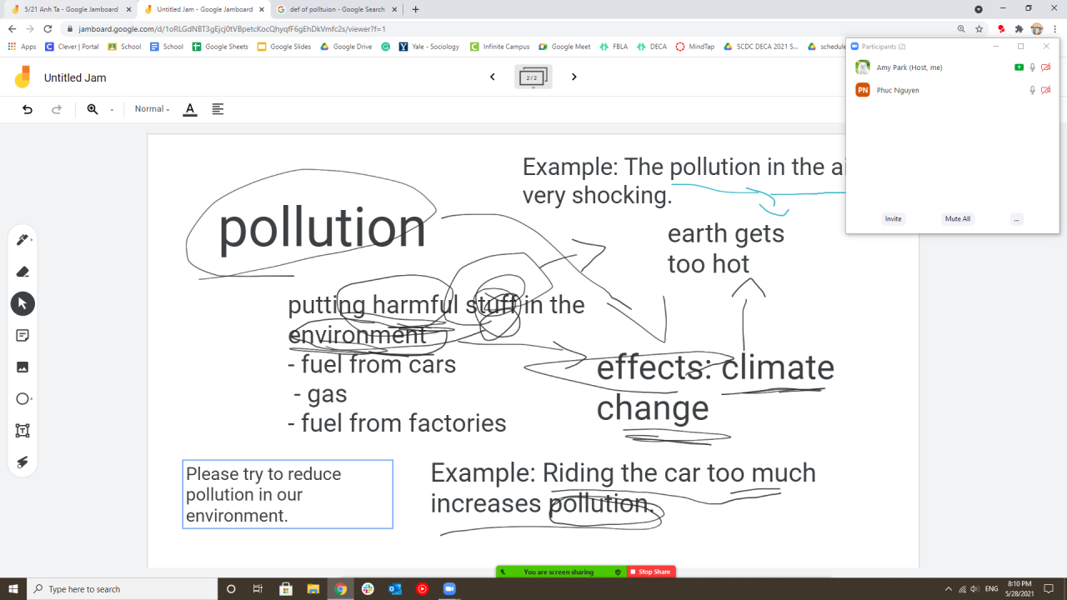
Task: Open File Explorer from the taskbar
Action: pos(313,589)
